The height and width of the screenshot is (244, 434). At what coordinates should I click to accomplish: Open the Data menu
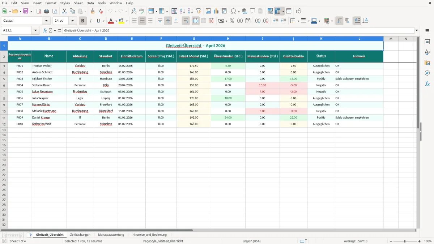[x=90, y=3]
